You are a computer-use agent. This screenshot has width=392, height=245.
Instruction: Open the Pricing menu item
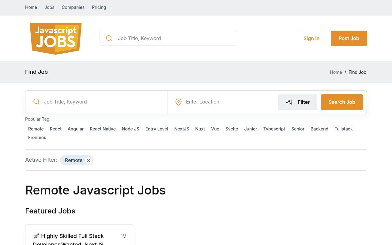pos(99,7)
